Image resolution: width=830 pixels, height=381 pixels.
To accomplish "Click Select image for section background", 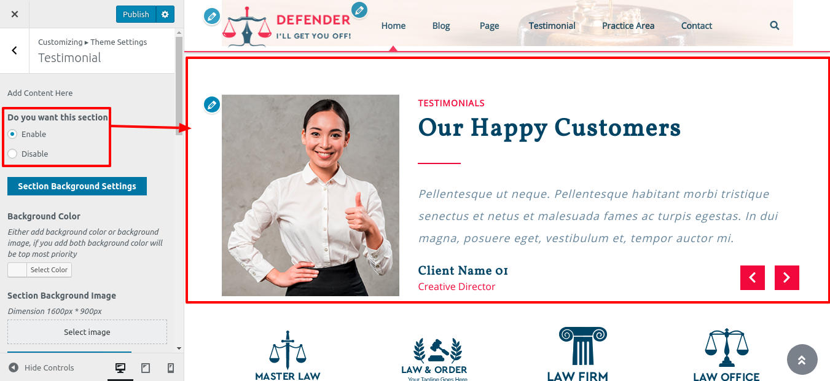I will coord(87,332).
